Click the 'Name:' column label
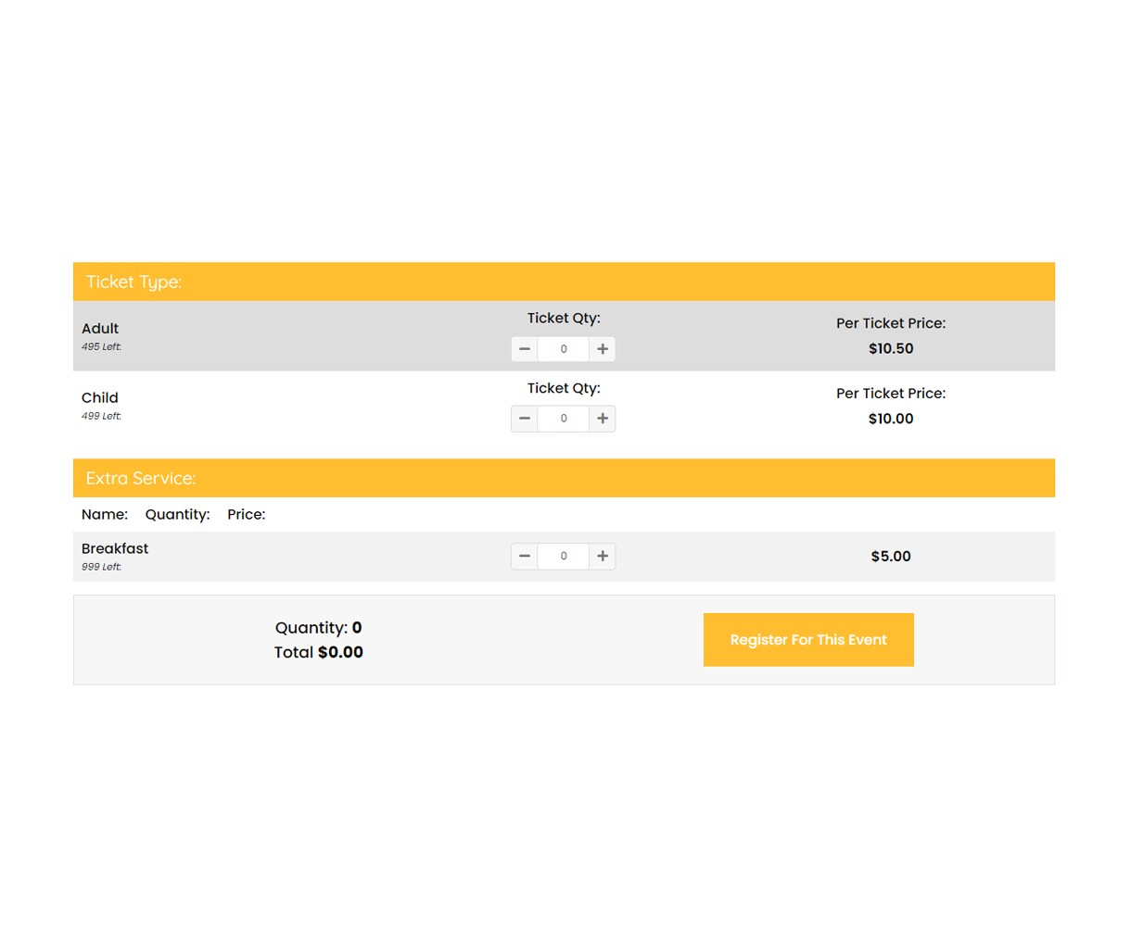1131x941 pixels. pos(105,515)
